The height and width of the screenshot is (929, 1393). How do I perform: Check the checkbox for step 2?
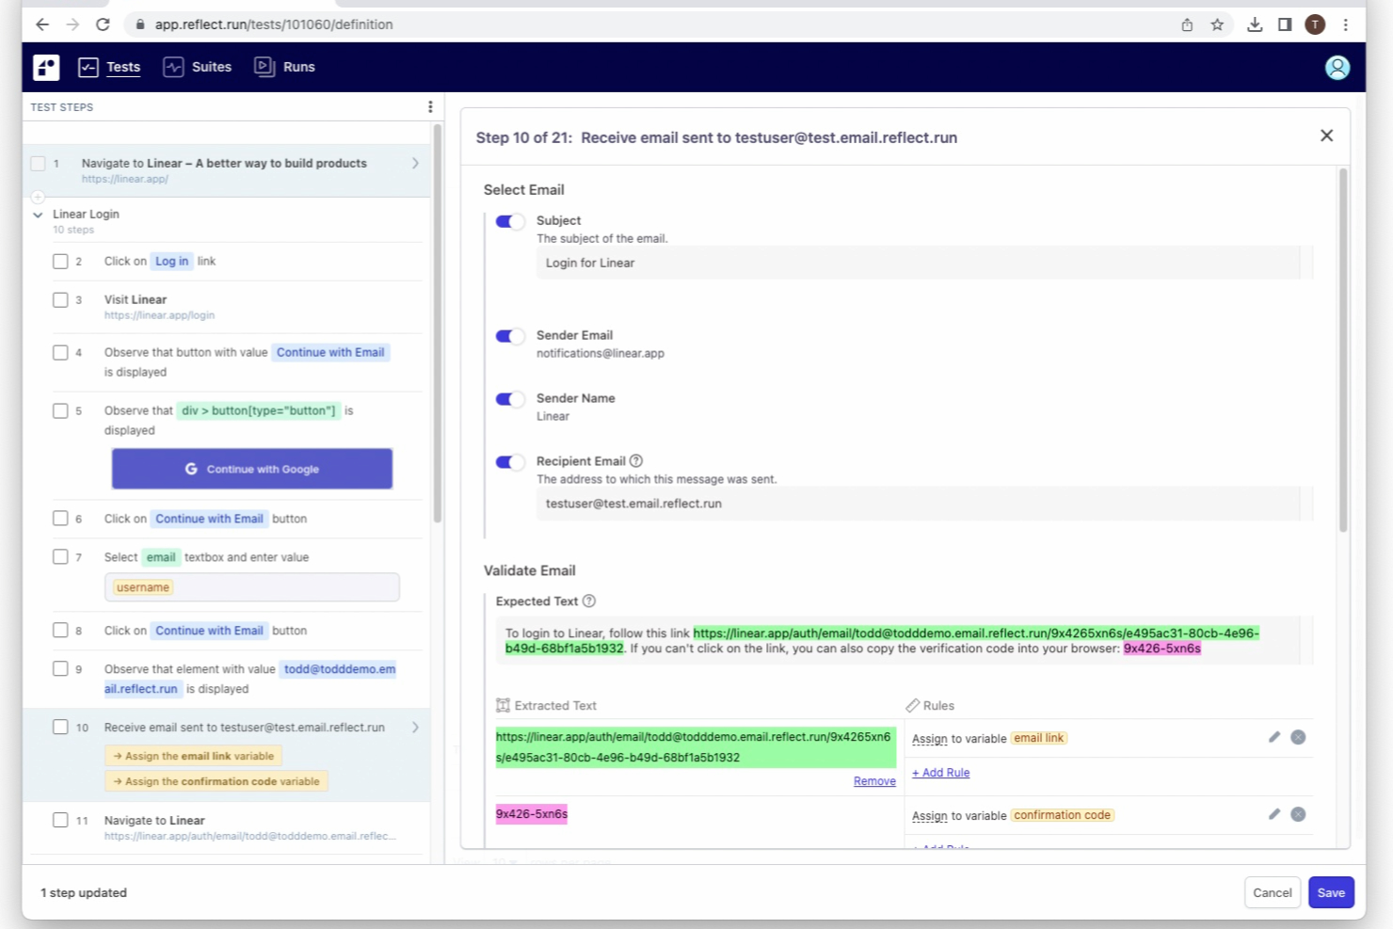click(60, 261)
